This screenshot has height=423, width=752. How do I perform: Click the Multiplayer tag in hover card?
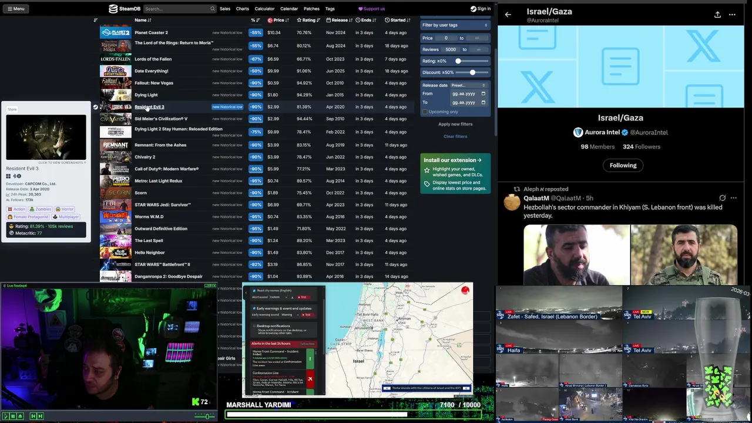click(66, 217)
